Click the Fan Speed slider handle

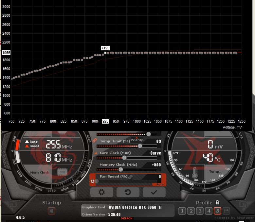coord(97,181)
